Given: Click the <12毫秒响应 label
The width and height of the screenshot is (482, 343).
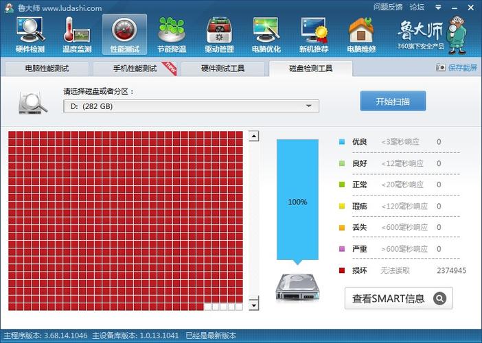Looking at the screenshot, I should [x=402, y=163].
